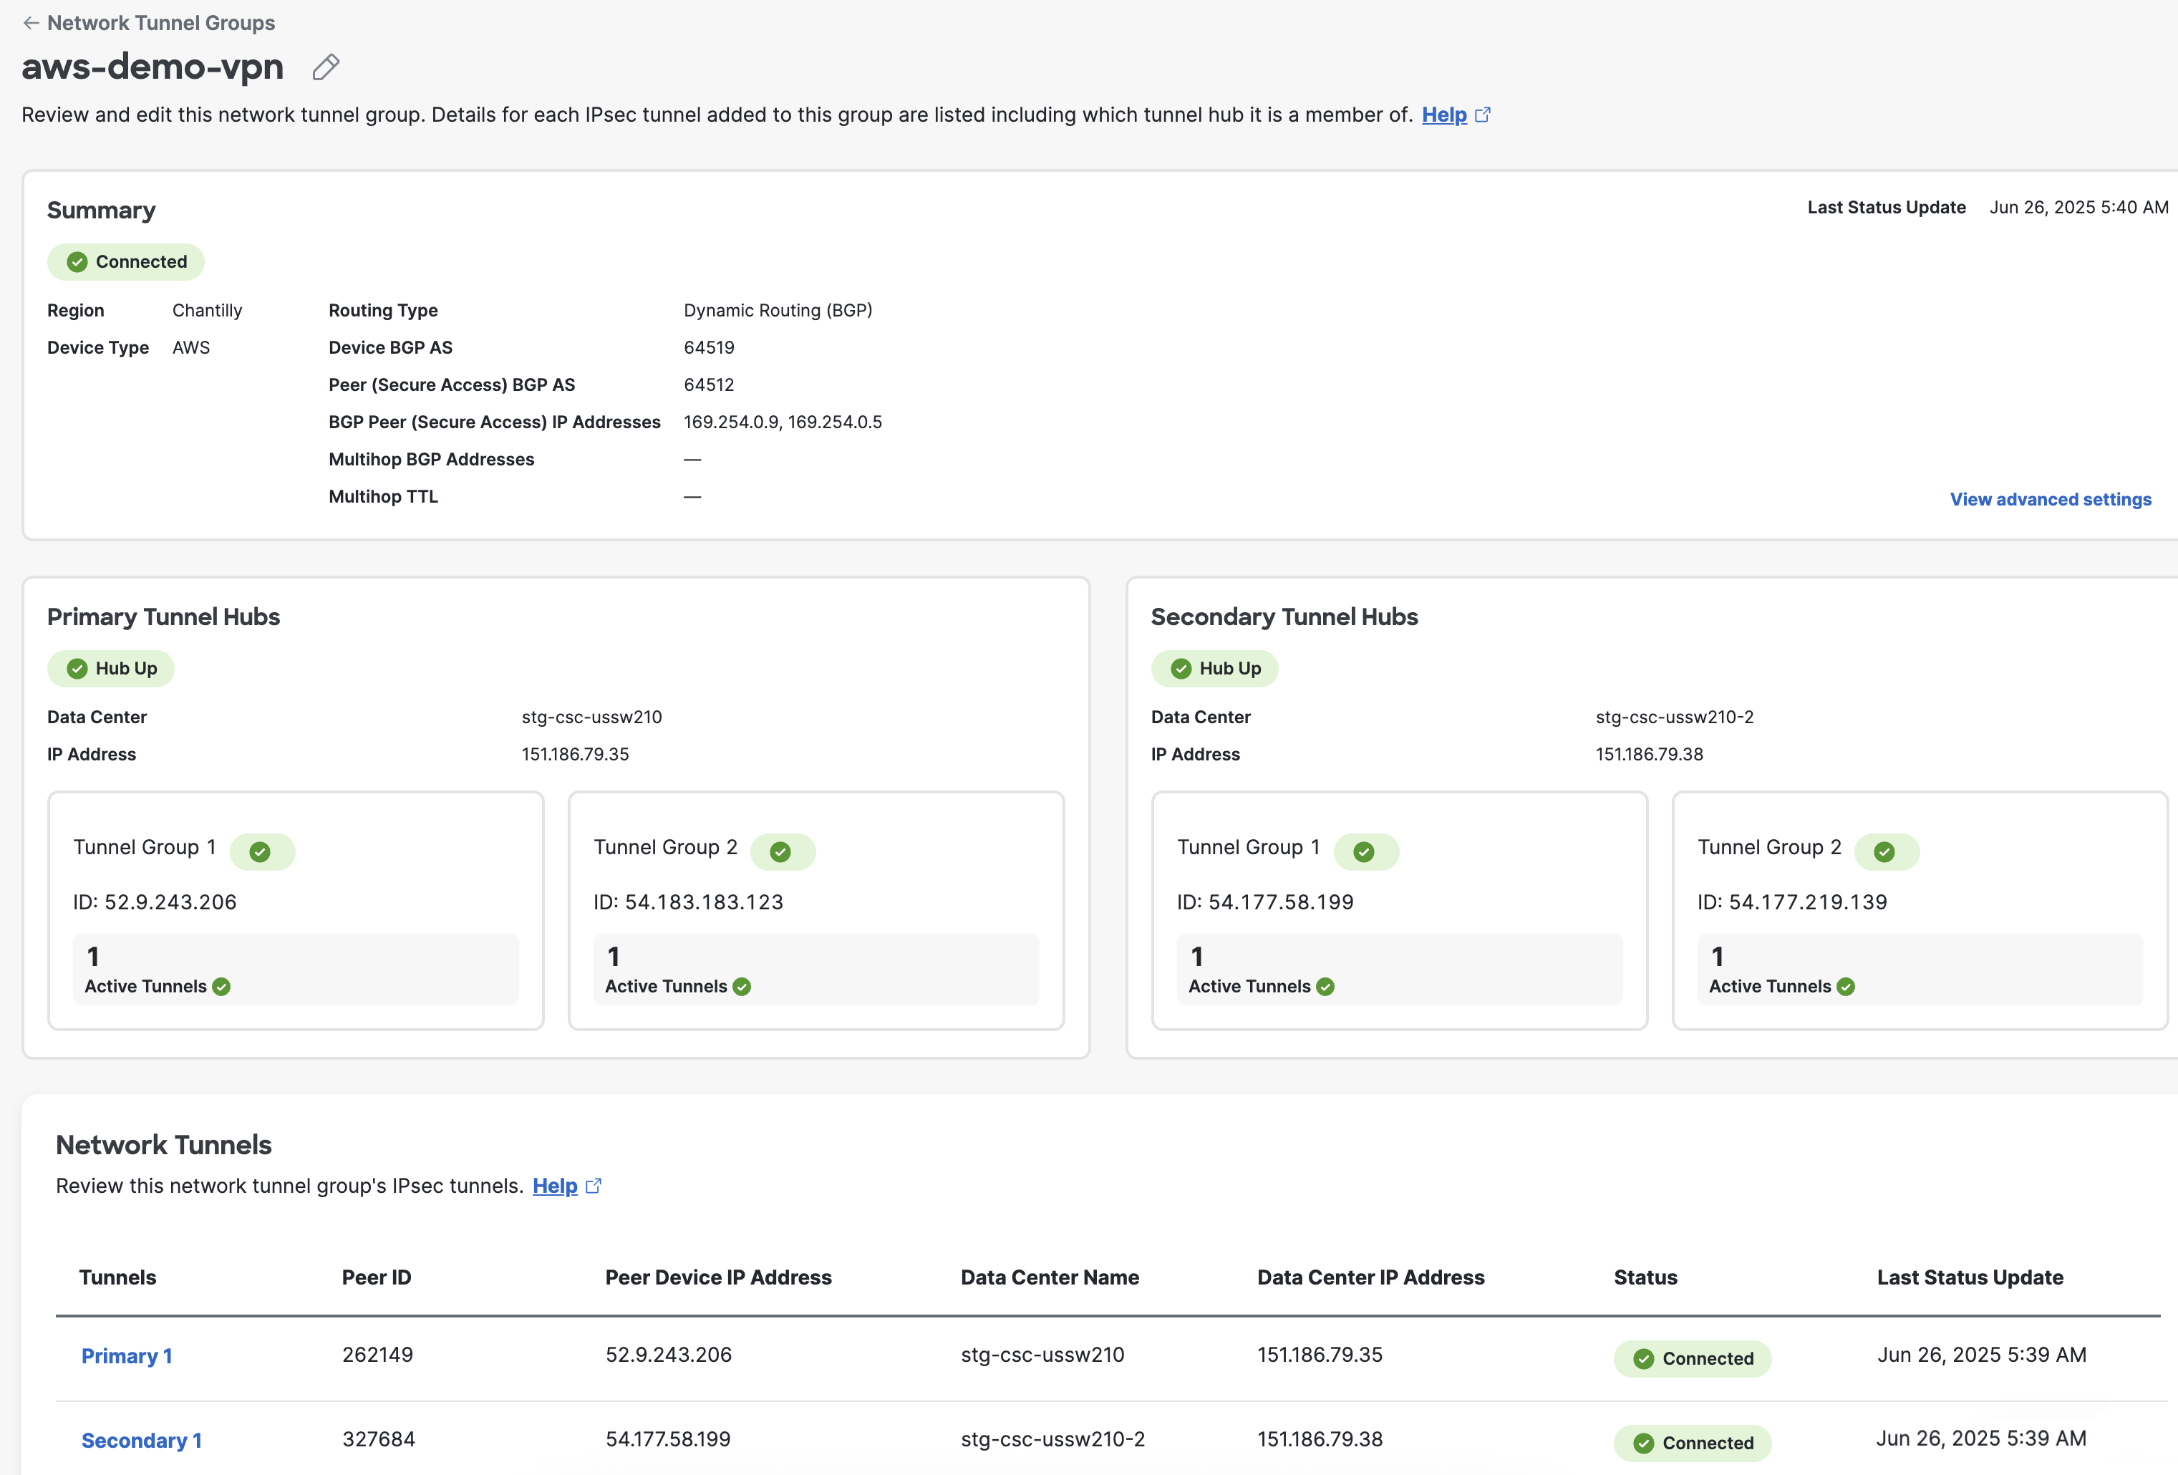Viewport: 2178px width, 1475px height.
Task: Click Device Type value AWS
Action: tap(191, 348)
